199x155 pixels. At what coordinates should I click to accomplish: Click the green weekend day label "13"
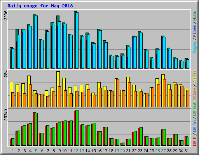[82, 151]
